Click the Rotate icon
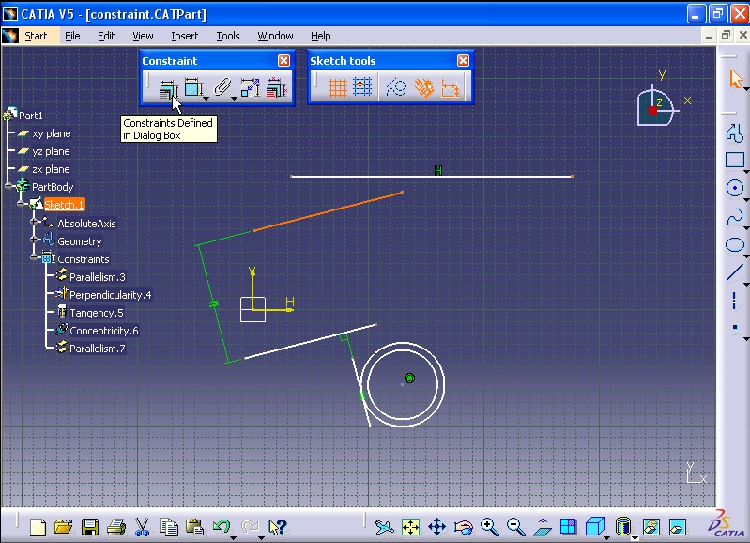This screenshot has height=543, width=750. click(x=463, y=528)
